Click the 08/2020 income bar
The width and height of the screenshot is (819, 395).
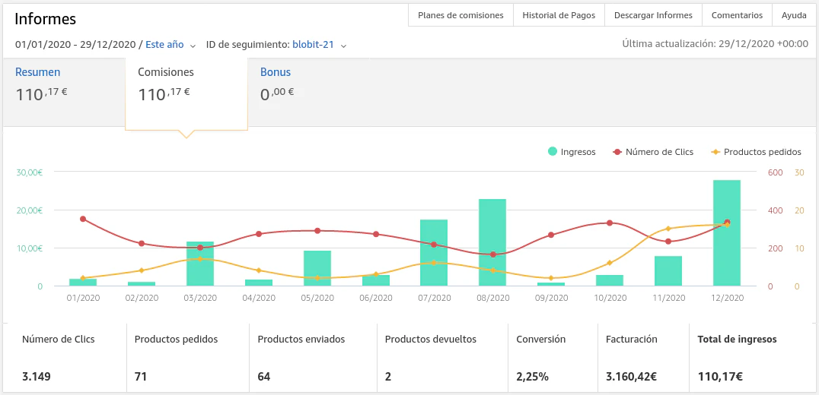point(492,242)
